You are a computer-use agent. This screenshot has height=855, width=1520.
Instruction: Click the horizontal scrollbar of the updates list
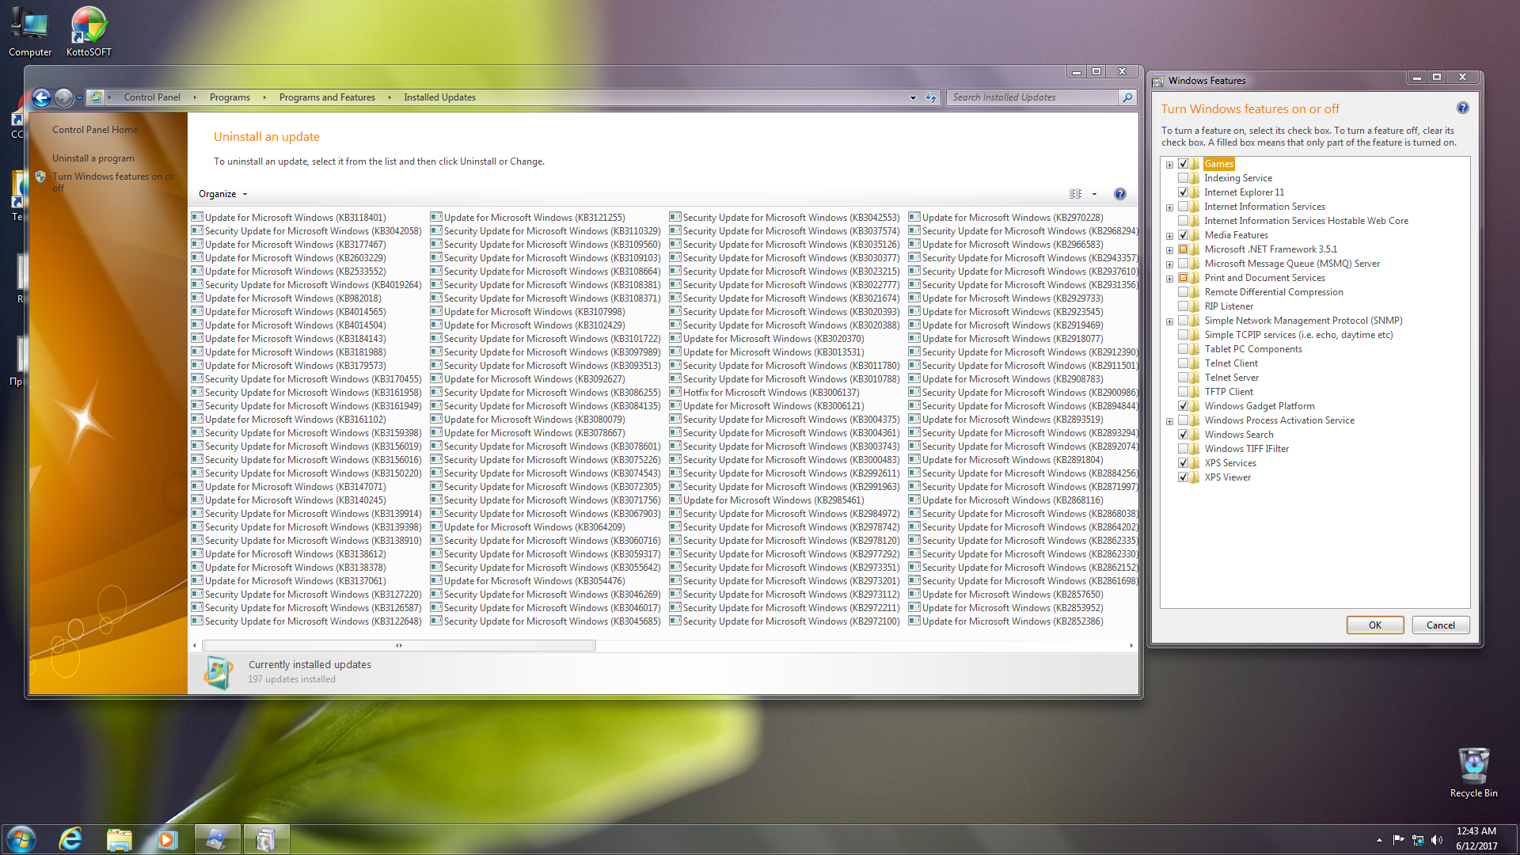398,645
